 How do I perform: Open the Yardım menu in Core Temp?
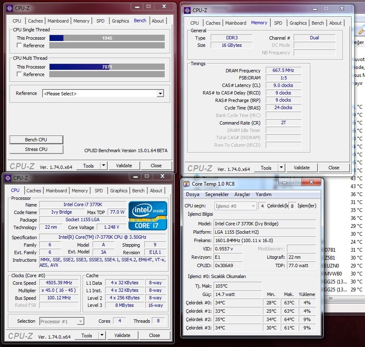(x=263, y=194)
